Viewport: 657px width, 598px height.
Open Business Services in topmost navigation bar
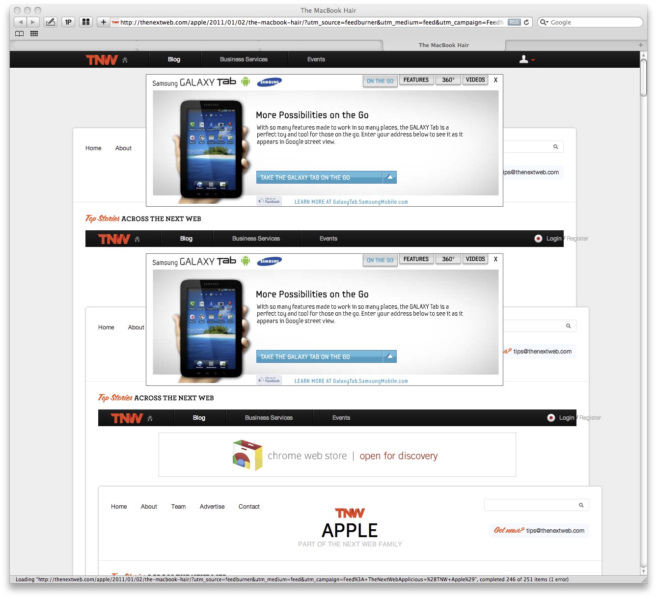coord(244,59)
